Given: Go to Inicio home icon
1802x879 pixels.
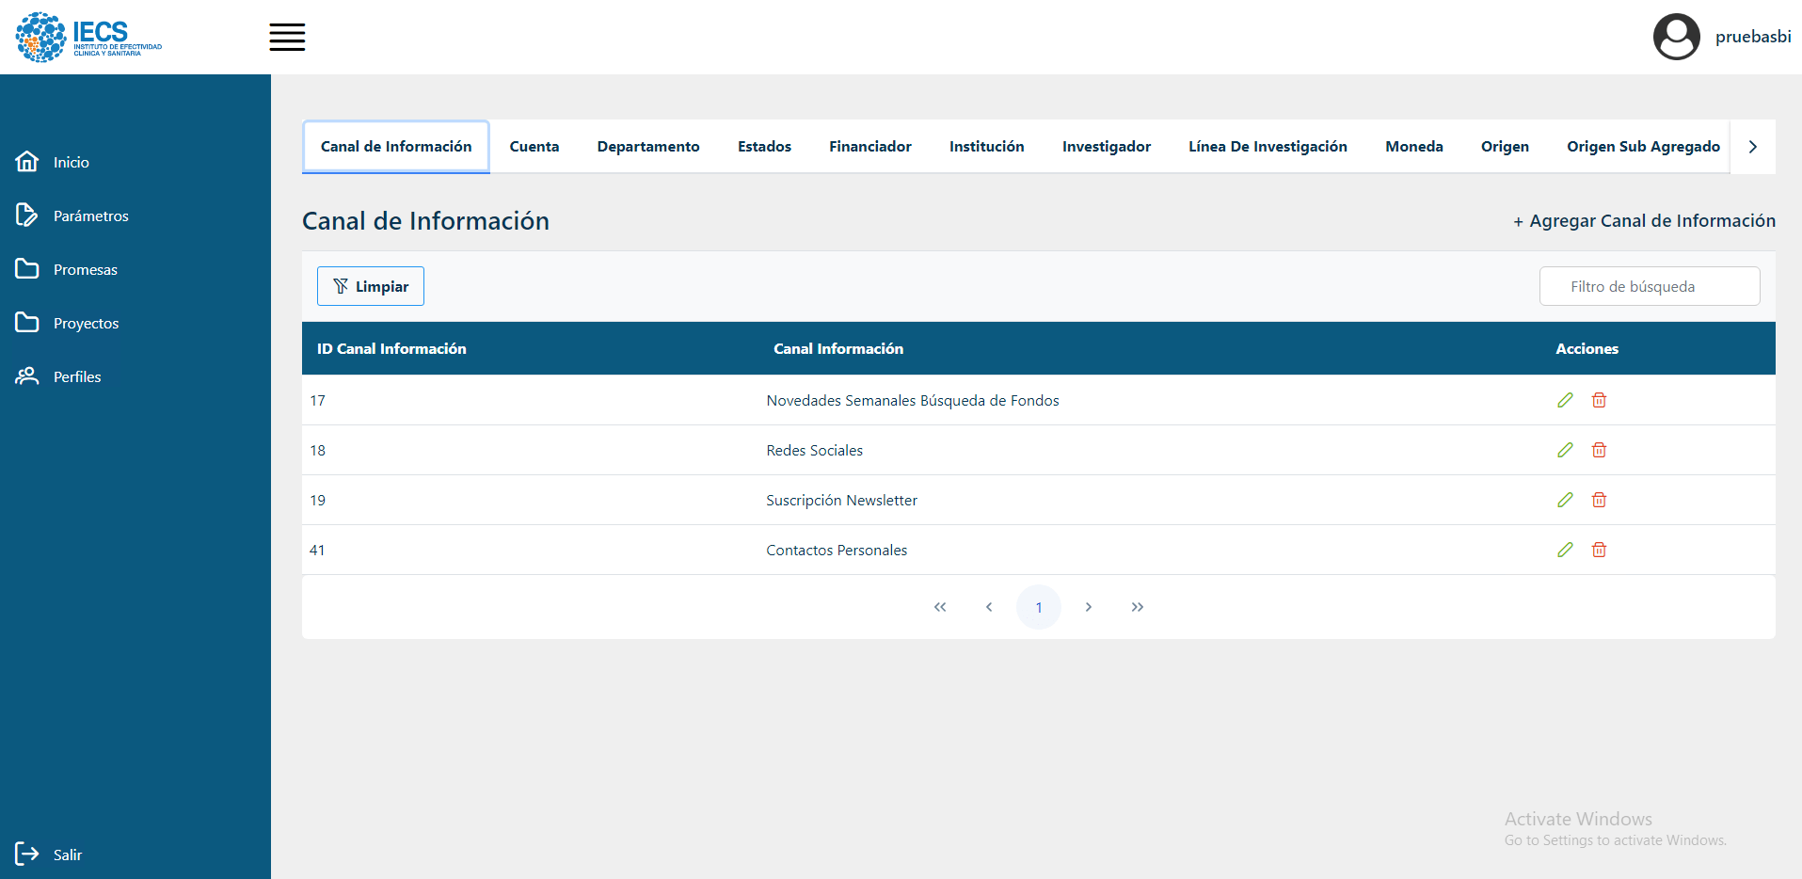Looking at the screenshot, I should coord(27,162).
